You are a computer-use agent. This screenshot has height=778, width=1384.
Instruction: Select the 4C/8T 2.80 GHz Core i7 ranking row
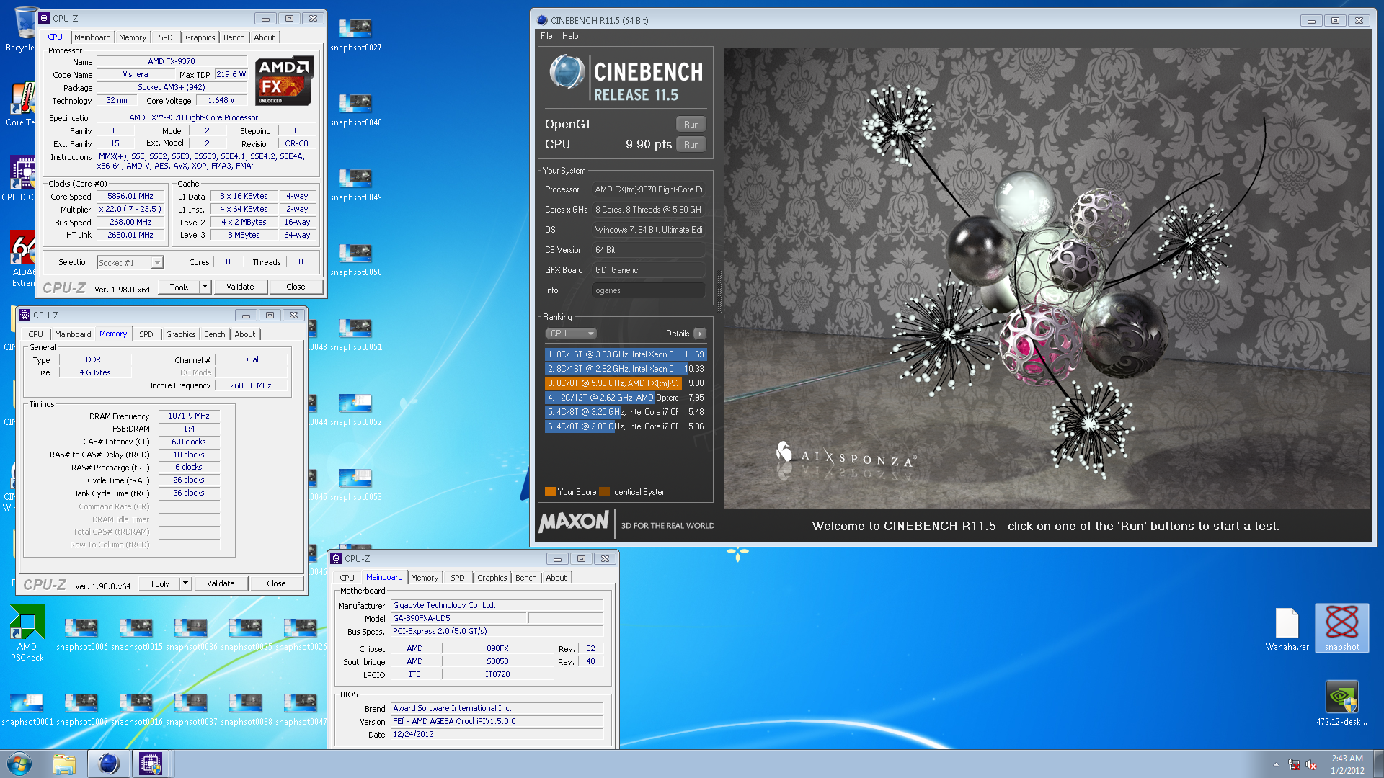pyautogui.click(x=625, y=426)
